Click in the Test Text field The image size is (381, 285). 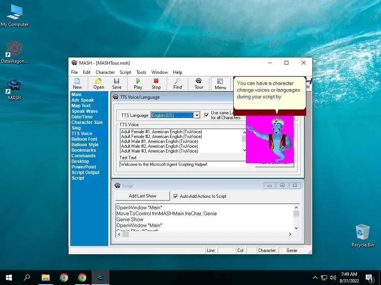pos(183,164)
